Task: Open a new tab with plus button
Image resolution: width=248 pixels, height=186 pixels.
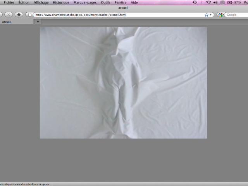Action: coord(38,22)
